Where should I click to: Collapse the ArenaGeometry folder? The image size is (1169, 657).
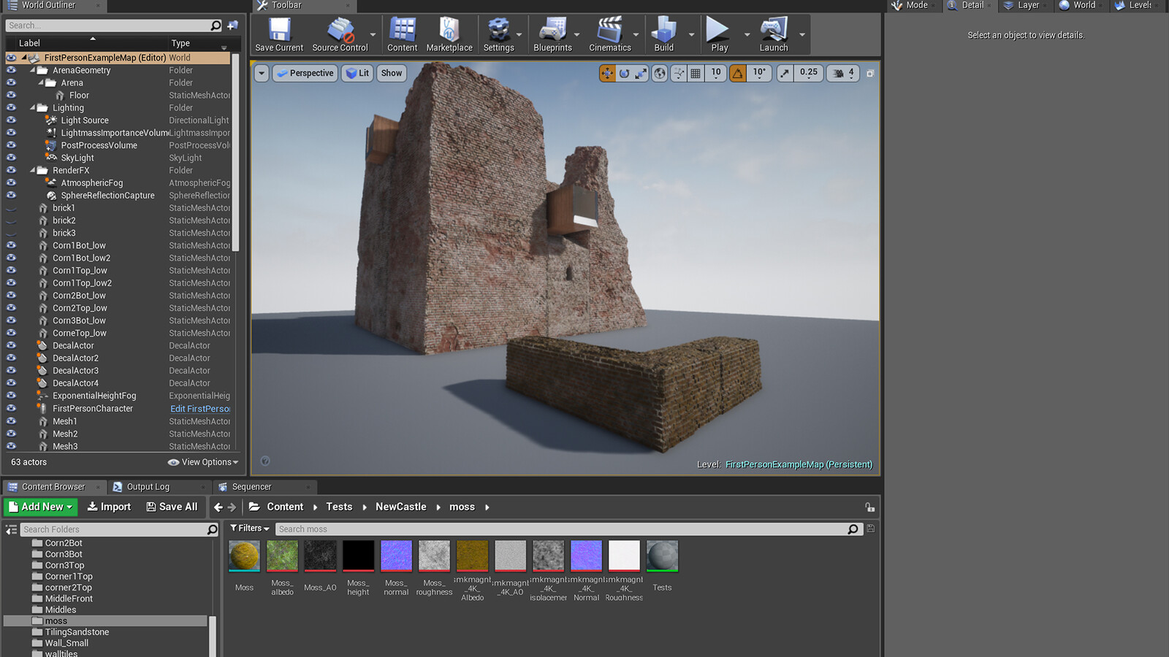click(33, 70)
